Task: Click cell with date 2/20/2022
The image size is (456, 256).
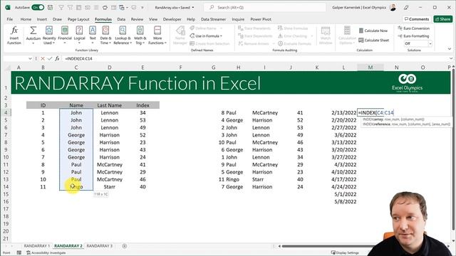Action: pos(343,120)
